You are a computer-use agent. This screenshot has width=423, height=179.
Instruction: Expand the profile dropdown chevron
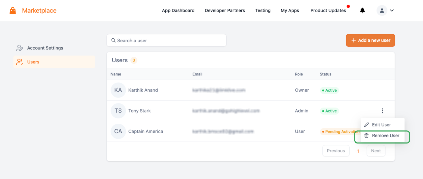click(392, 10)
